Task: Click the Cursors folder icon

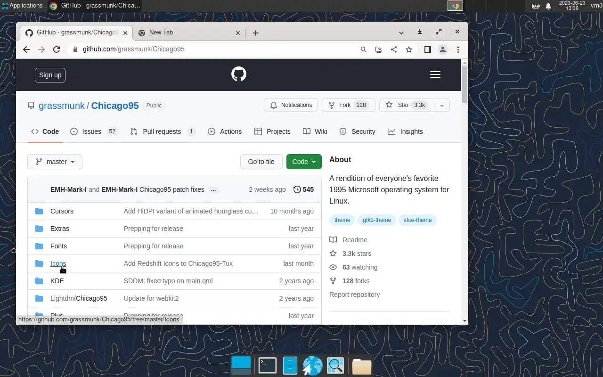Action: tap(39, 211)
